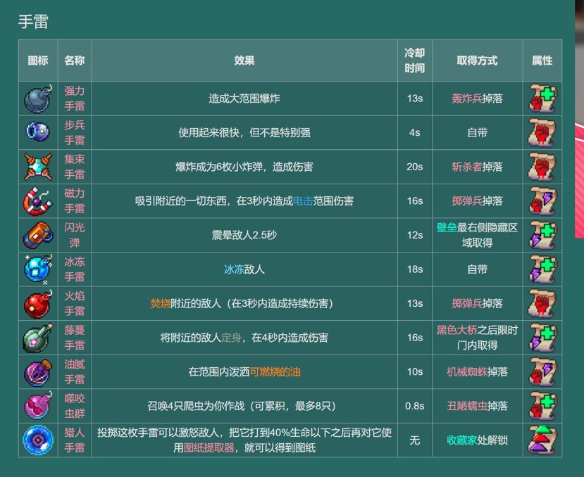The image size is (584, 477).
Task: Click the 闪光弹 stun grenade icon
Action: coord(38,235)
